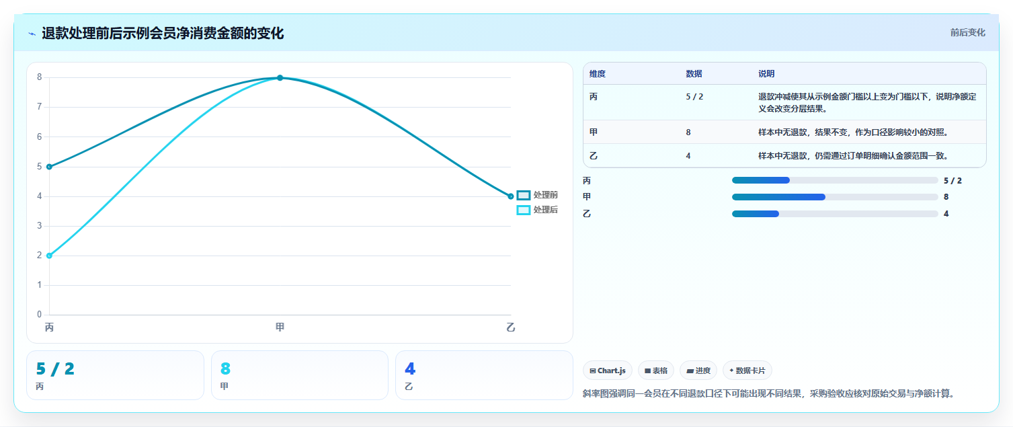Click the 丙 x-axis label
Viewport: 1013px width, 427px height.
(49, 327)
